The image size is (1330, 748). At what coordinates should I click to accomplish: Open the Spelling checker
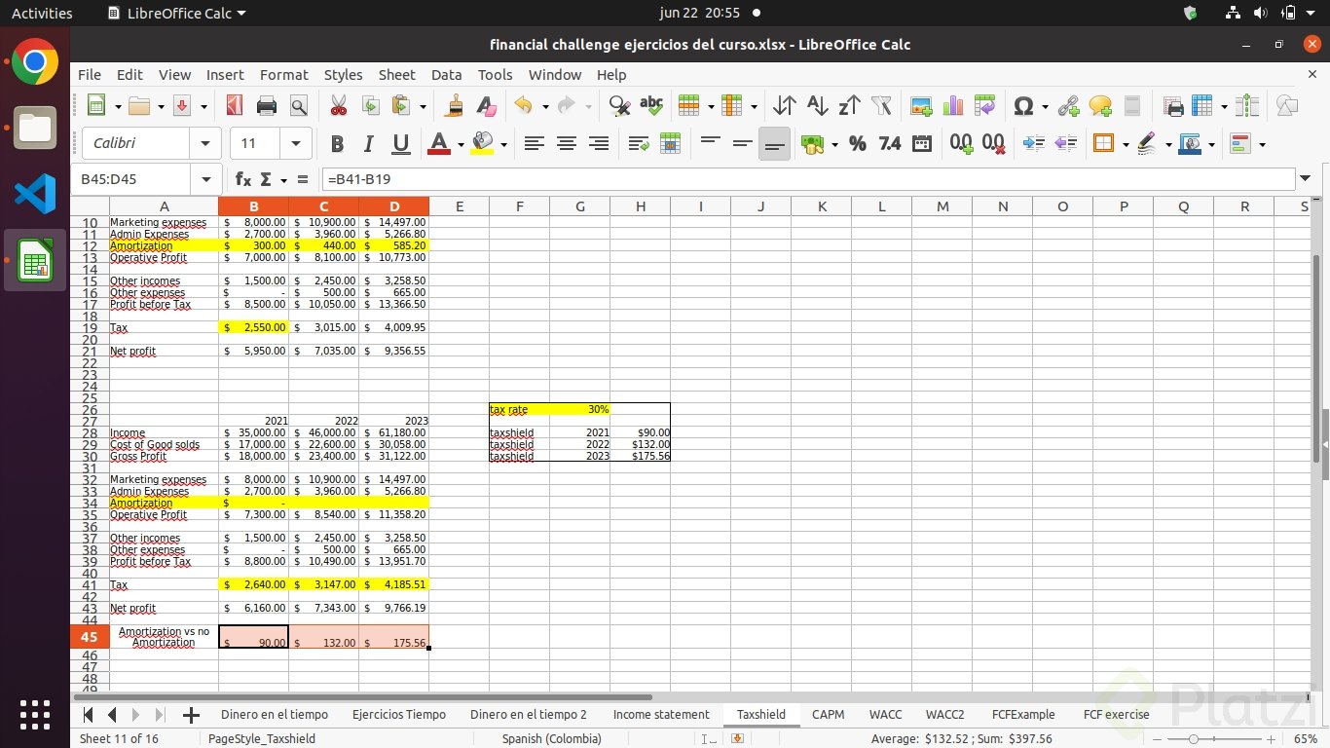pos(651,105)
